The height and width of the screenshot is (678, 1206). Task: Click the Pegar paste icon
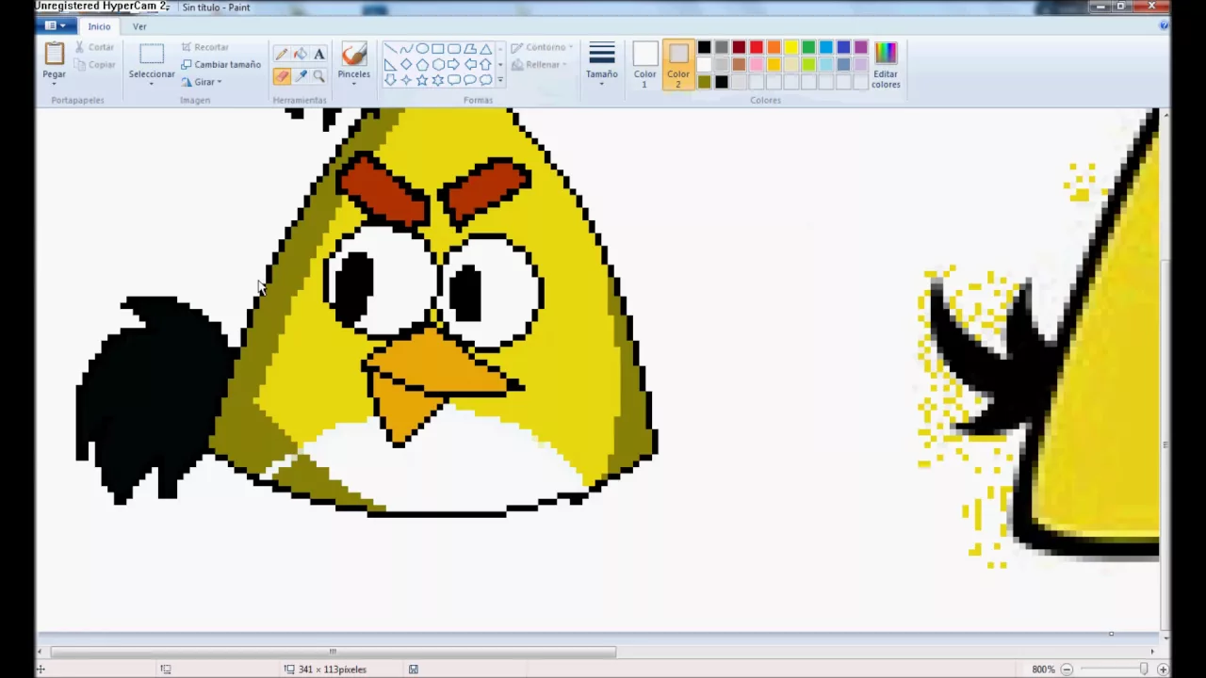[x=55, y=55]
